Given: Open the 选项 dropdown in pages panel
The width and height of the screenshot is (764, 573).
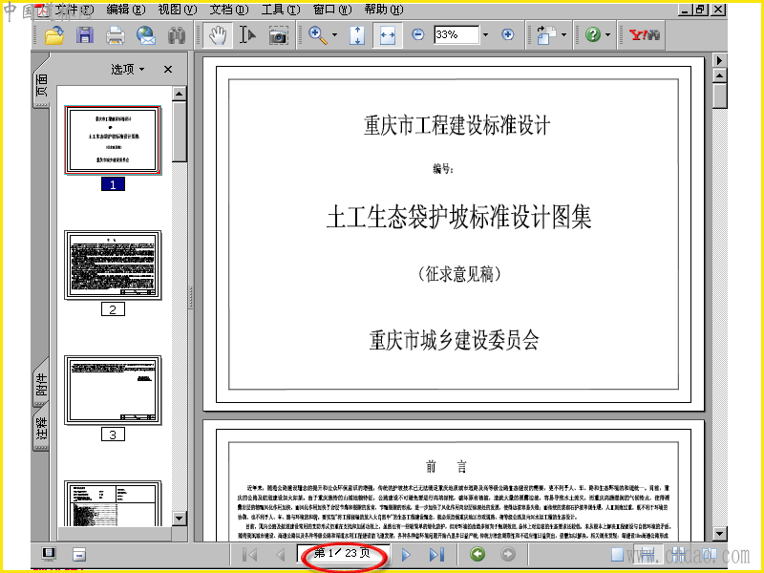Looking at the screenshot, I should pos(128,69).
